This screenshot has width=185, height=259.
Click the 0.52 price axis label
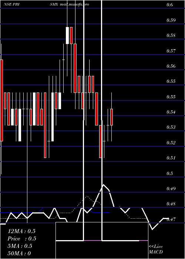[171, 142]
